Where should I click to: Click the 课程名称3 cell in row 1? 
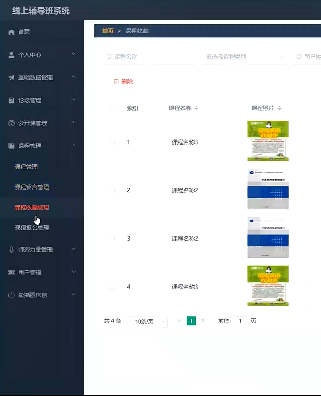point(185,142)
